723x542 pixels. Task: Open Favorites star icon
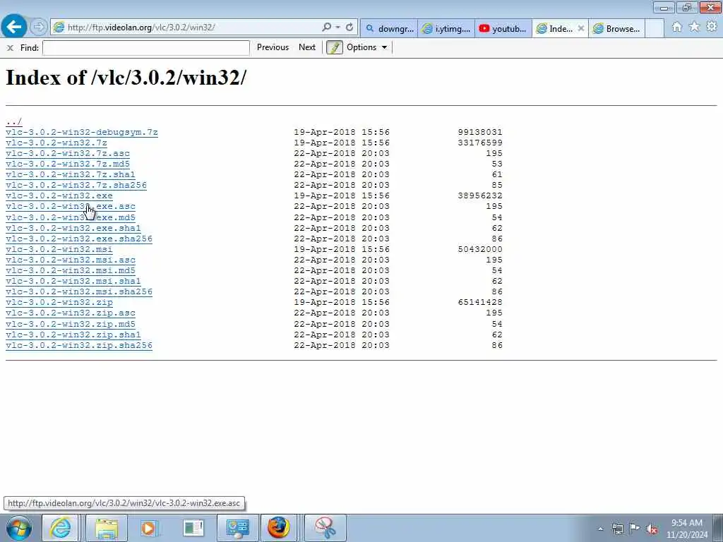coord(694,28)
